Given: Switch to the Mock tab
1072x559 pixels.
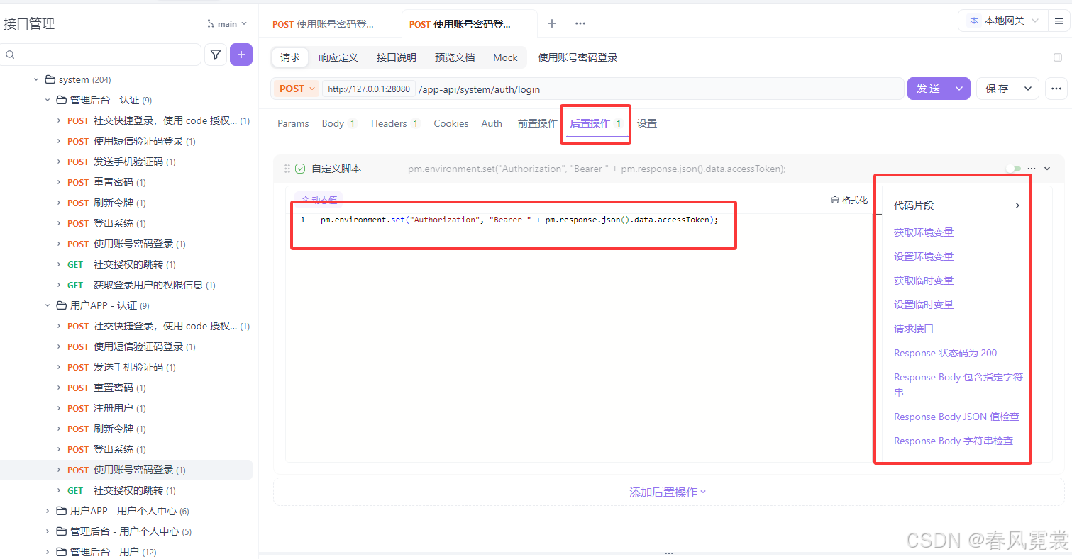Looking at the screenshot, I should [x=505, y=57].
